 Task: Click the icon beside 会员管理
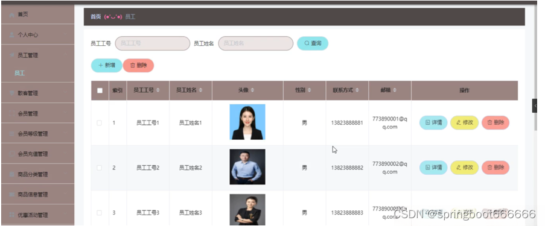[12, 113]
